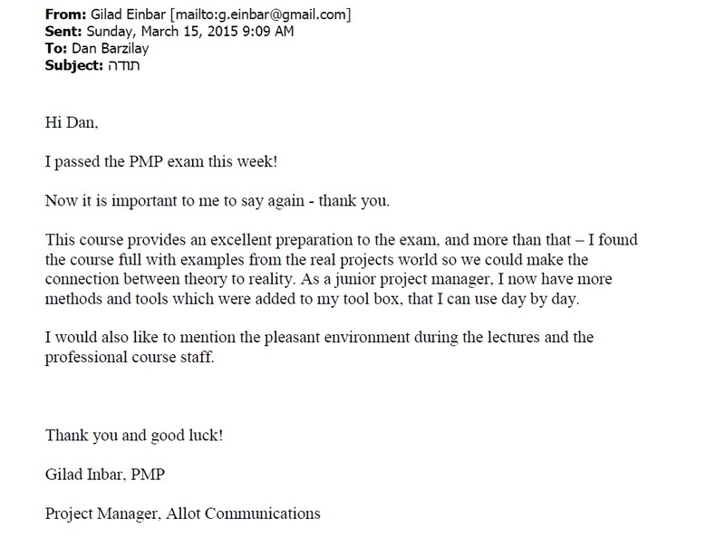Click the sentence ending 'thank you.'
725x538 pixels.
pos(217,201)
